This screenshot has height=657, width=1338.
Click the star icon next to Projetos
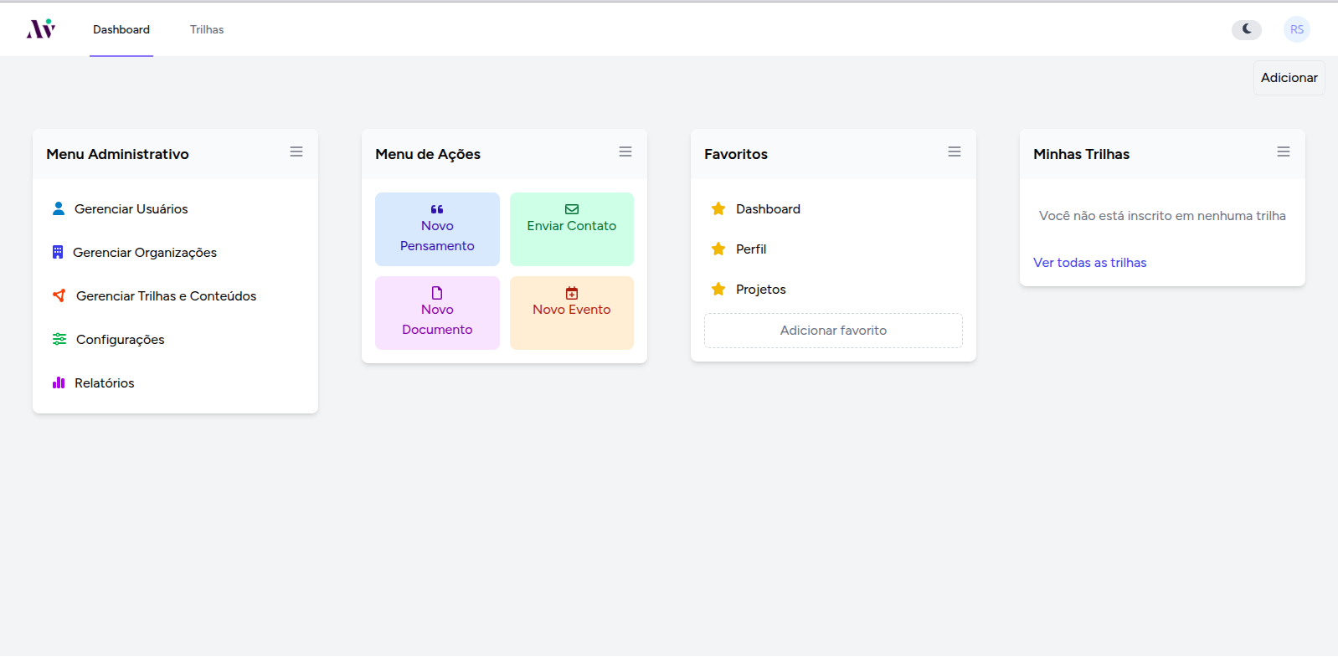pos(718,289)
